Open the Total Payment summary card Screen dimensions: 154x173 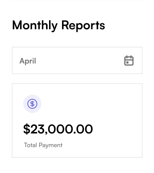click(77, 121)
